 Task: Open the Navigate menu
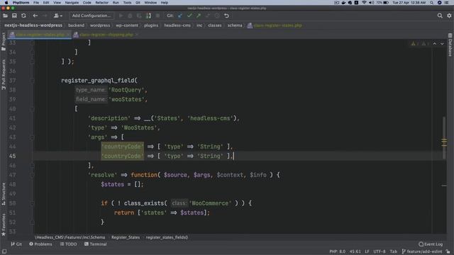point(72,3)
